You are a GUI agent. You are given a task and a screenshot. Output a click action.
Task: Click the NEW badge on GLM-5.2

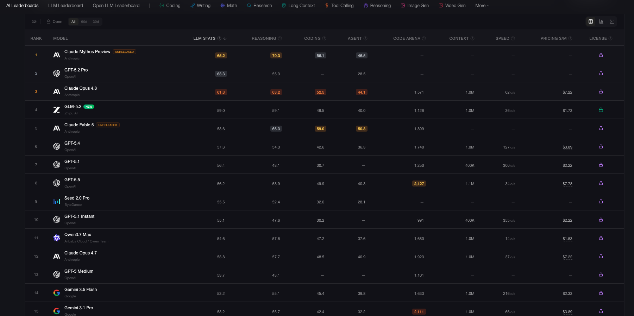(89, 107)
